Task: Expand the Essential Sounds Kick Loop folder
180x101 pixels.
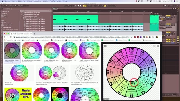Action: pos(22,14)
